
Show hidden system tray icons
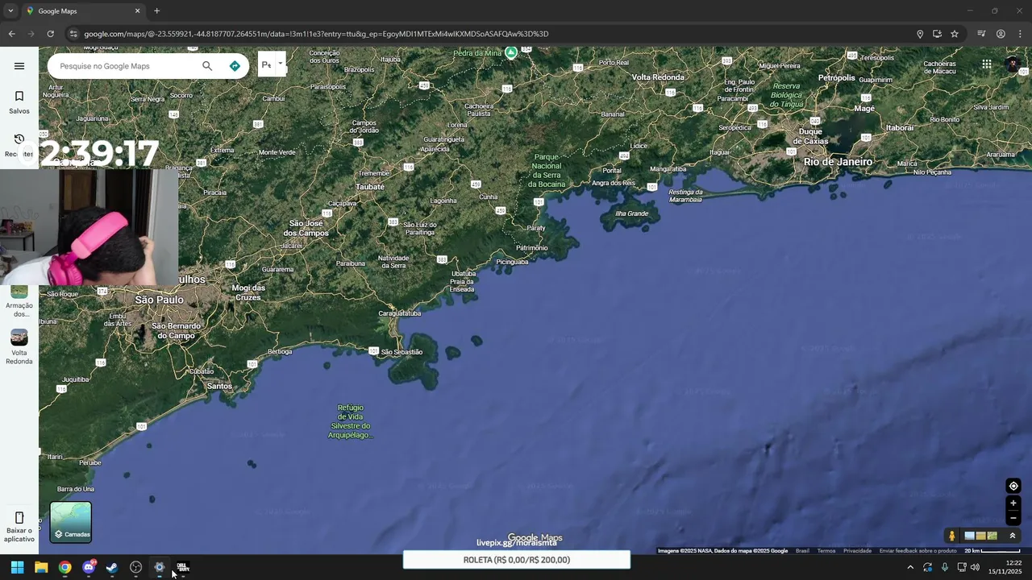(910, 567)
